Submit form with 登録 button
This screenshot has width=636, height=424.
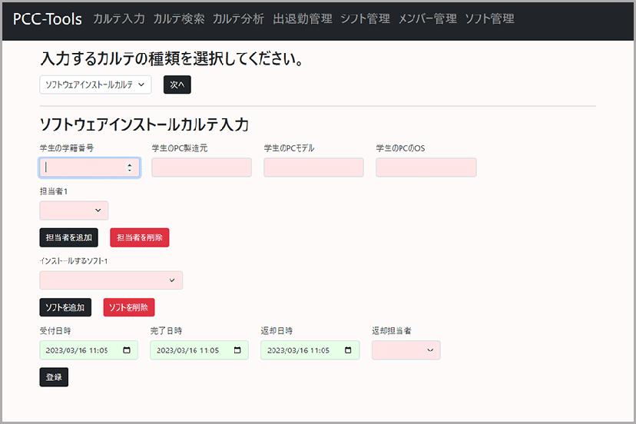[x=54, y=377]
